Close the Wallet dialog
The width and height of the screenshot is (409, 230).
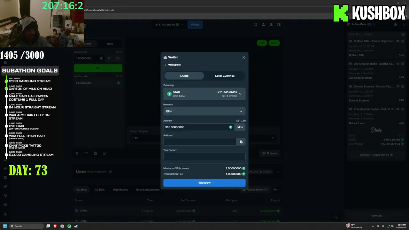(x=244, y=57)
